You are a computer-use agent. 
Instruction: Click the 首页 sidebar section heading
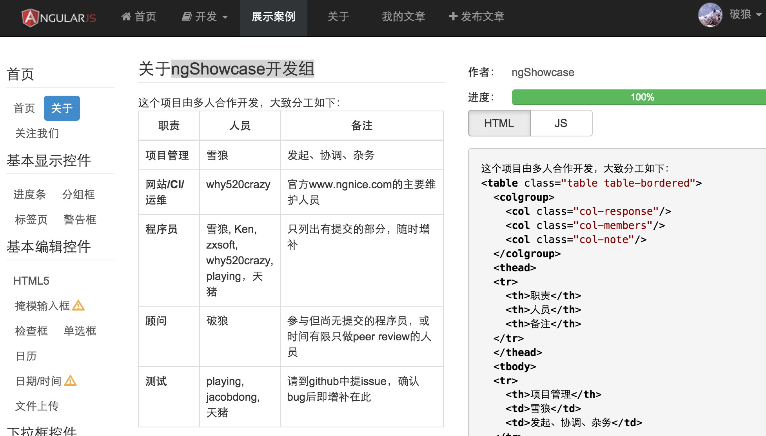20,74
